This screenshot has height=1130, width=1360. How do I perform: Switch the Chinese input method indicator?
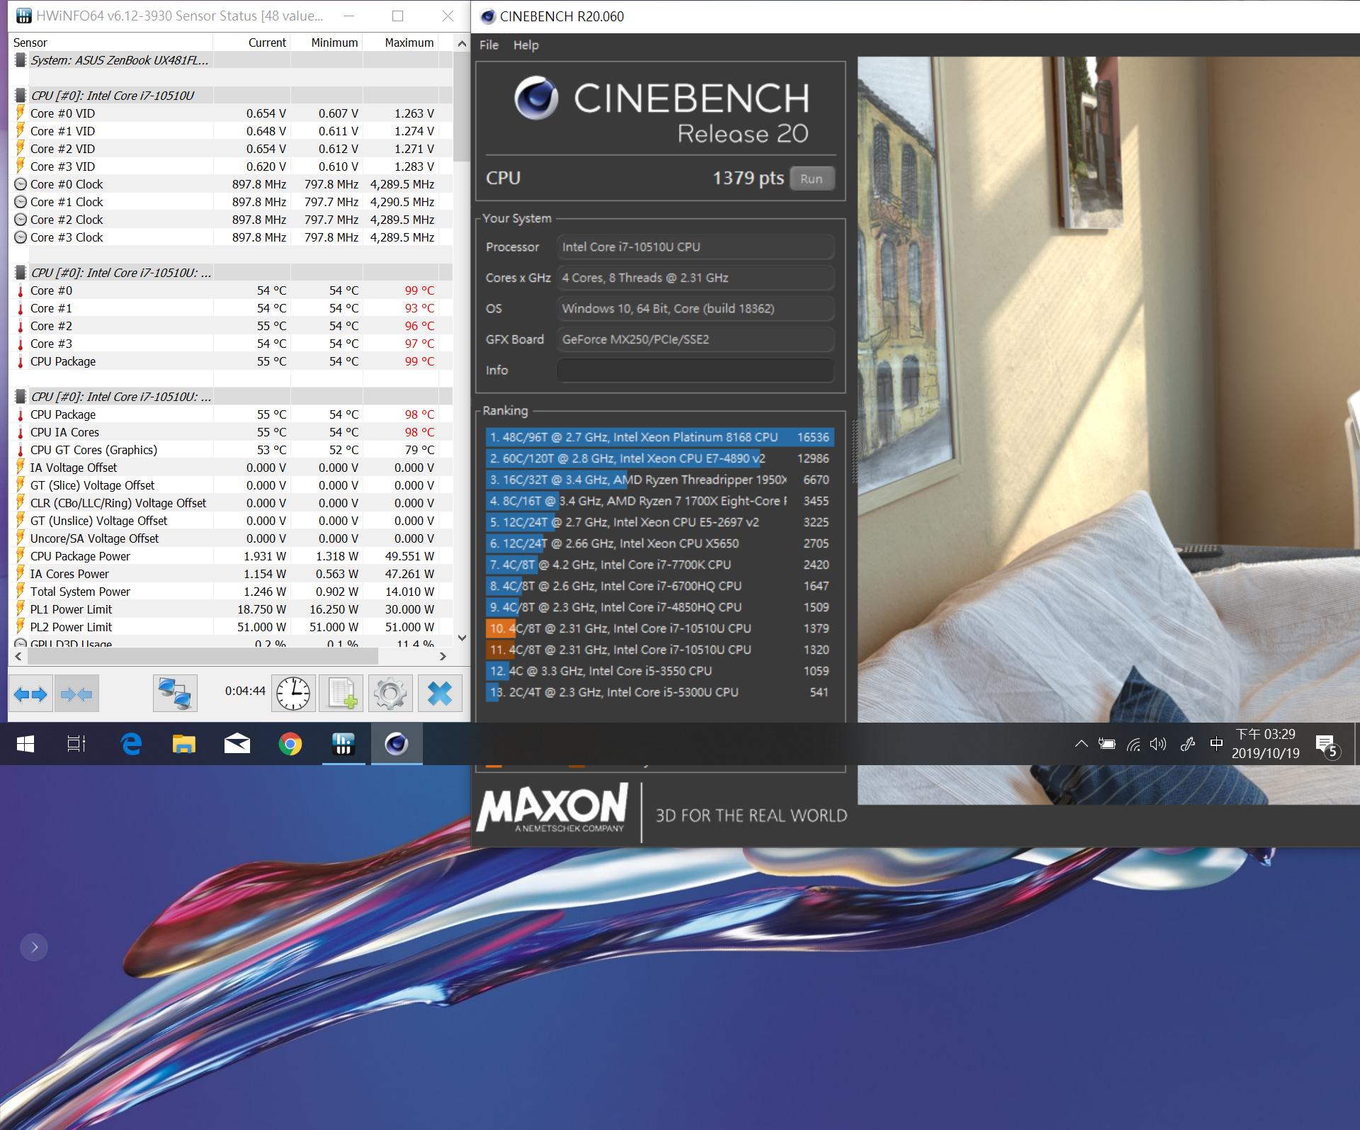1216,744
